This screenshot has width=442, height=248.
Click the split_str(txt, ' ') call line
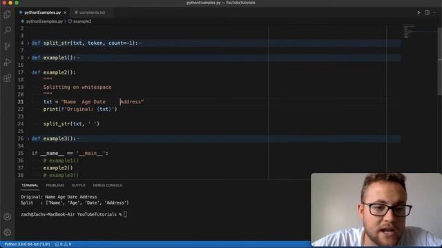point(71,124)
